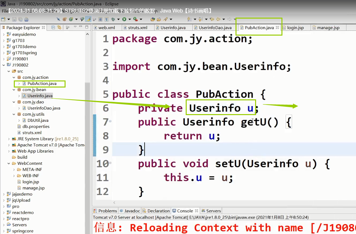Open the New wizard toolbar icon
Screen dimensions: 356x234
[x=4, y=19]
